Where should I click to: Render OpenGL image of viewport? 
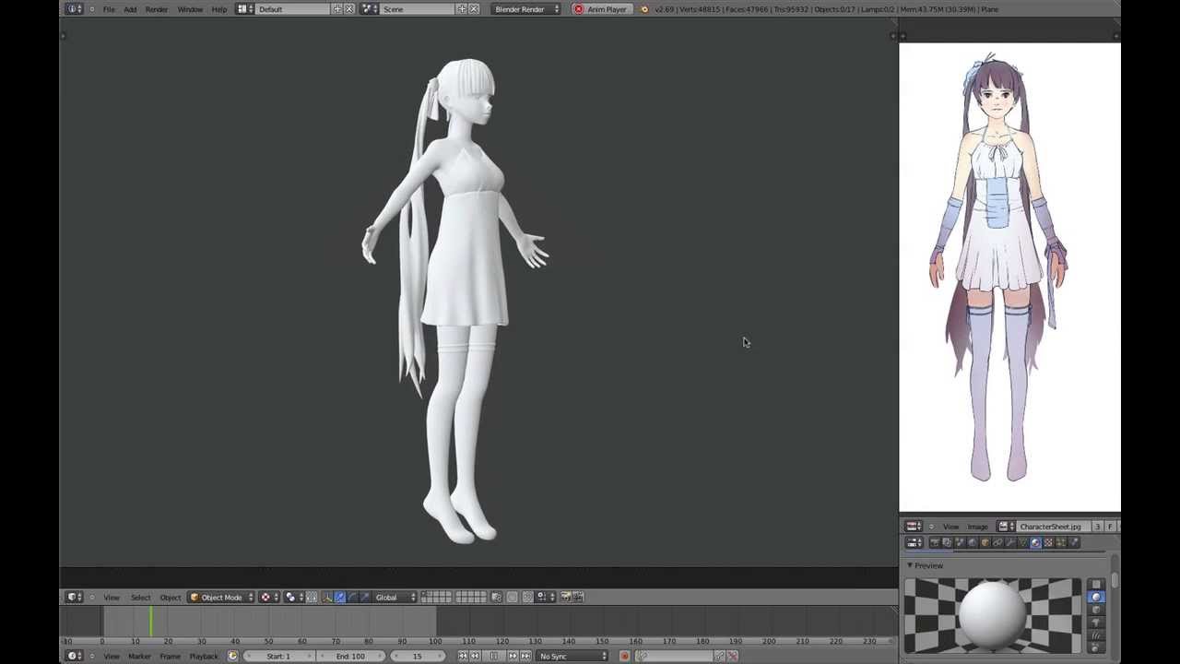566,597
